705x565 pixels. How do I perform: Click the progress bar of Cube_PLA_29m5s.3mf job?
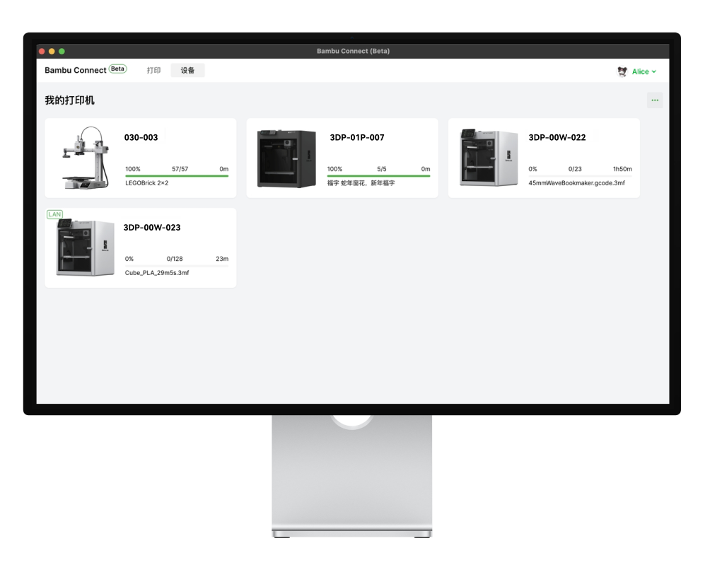tap(177, 266)
